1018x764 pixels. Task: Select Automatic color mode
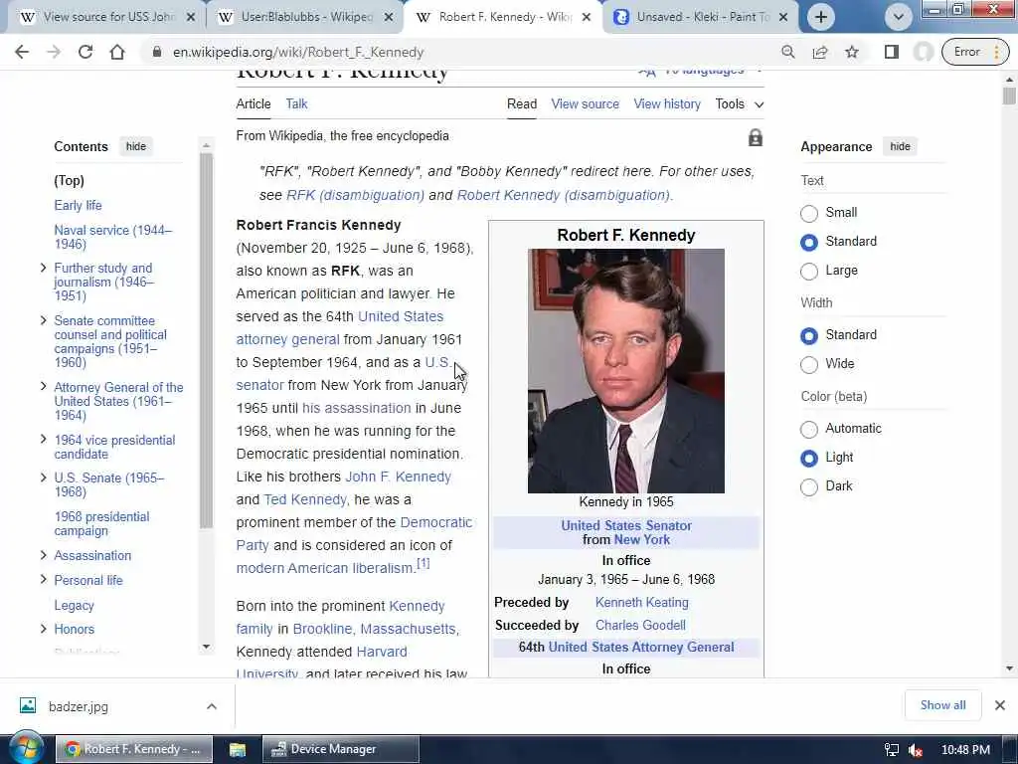(x=809, y=429)
